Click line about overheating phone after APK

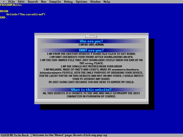pos(91,57)
